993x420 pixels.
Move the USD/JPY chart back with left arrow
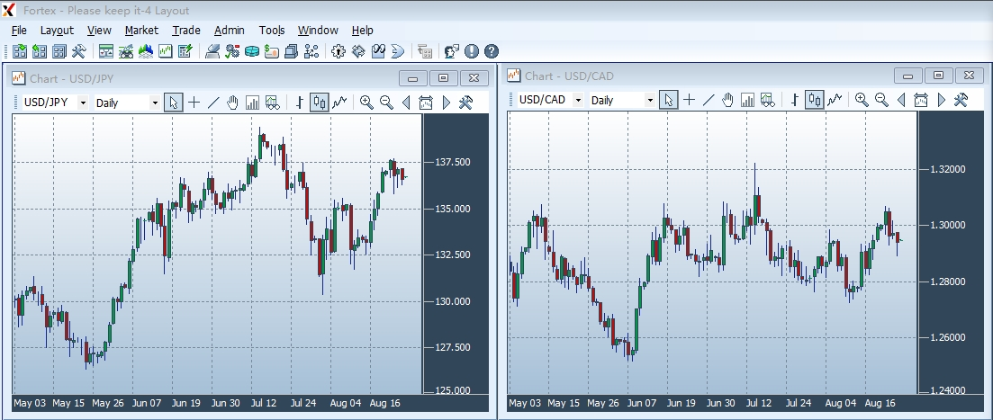click(x=406, y=103)
